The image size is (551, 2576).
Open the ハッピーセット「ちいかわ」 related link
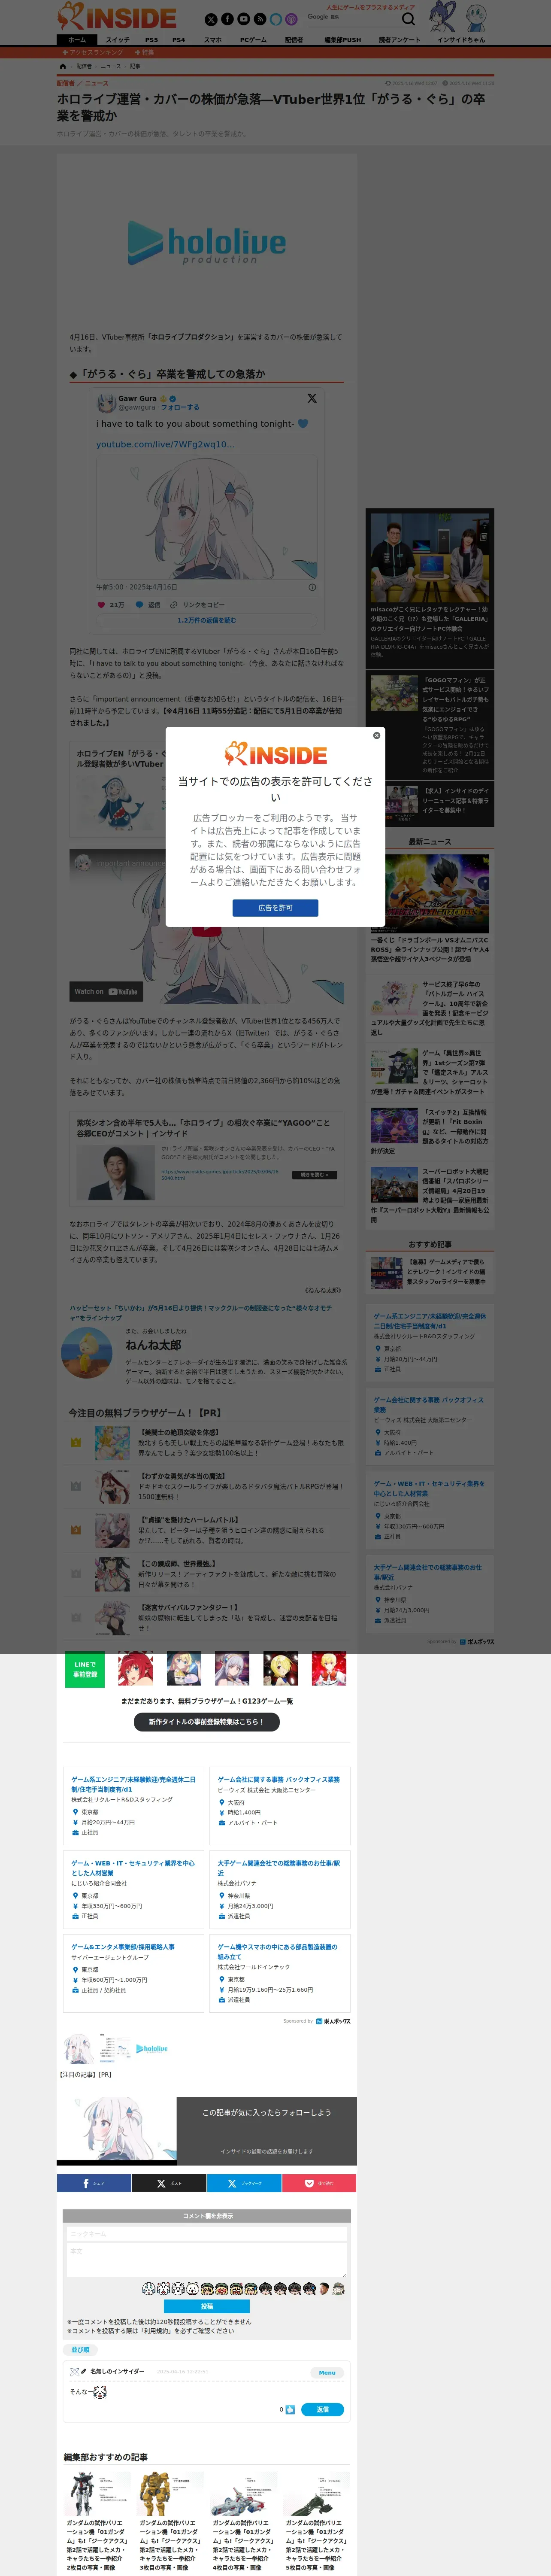200,1312
